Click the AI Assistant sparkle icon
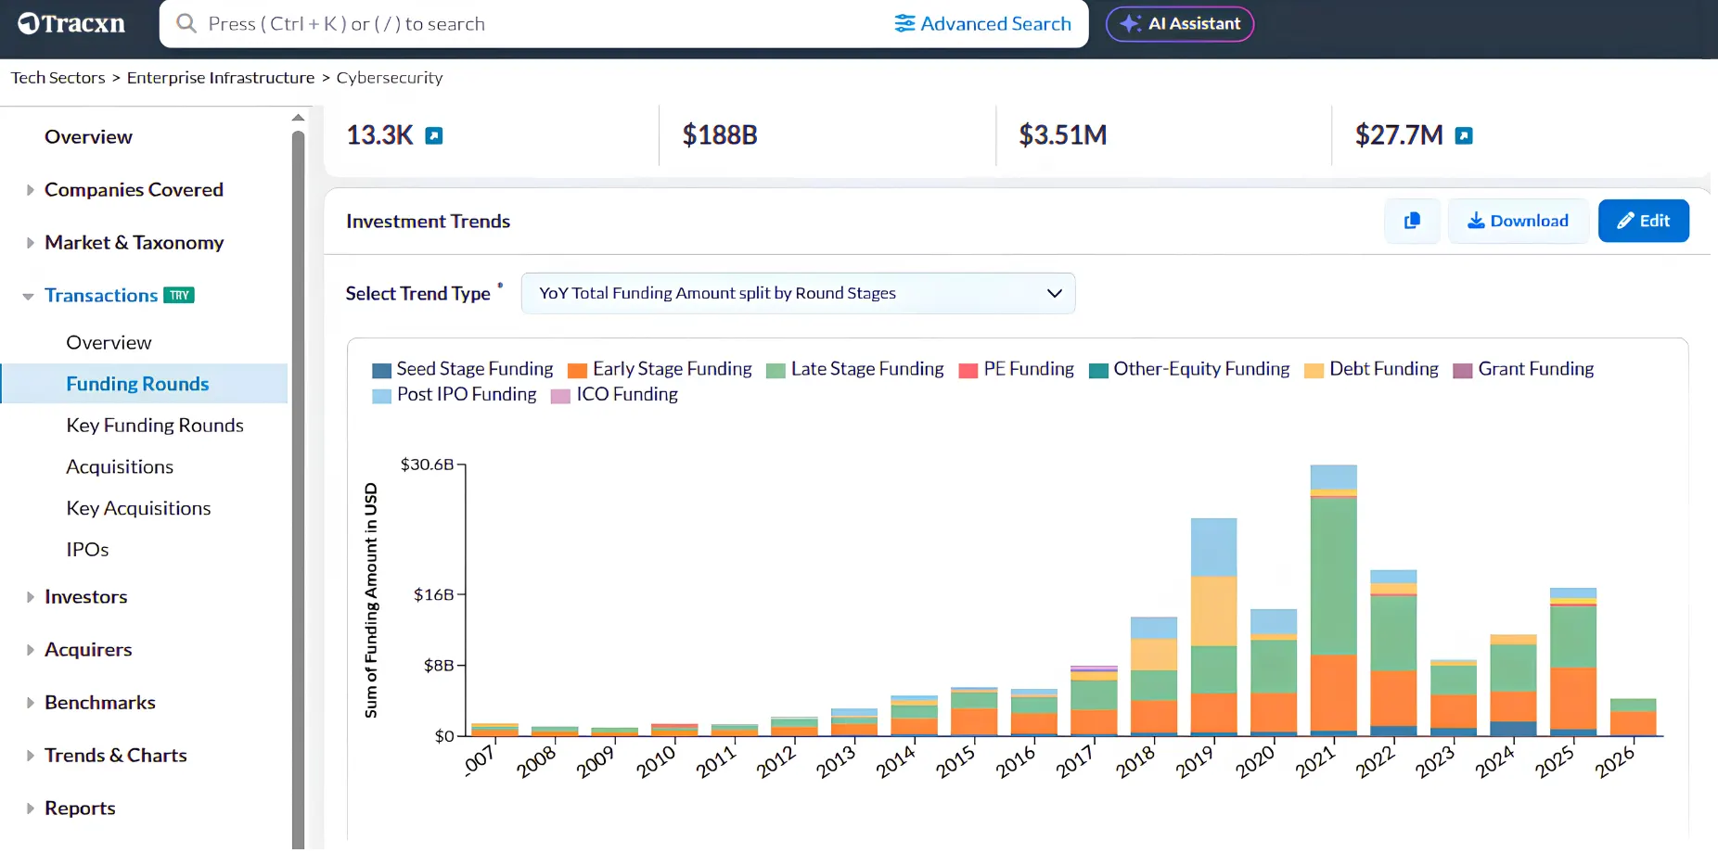 [x=1130, y=24]
